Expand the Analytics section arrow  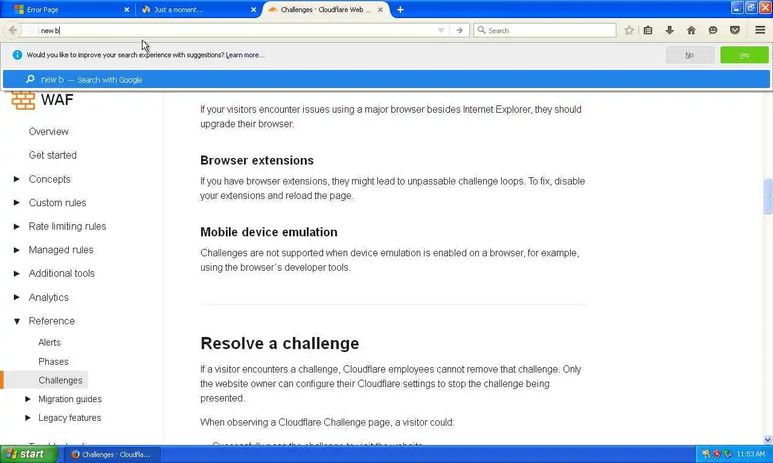pyautogui.click(x=17, y=297)
